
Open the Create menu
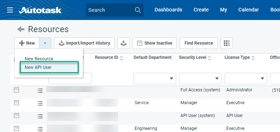201,10
